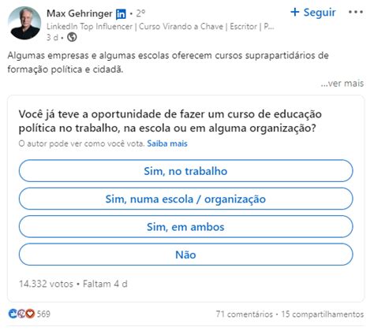Click the 14.332 votos count
Screen dimensions: 374x331
(x=46, y=284)
